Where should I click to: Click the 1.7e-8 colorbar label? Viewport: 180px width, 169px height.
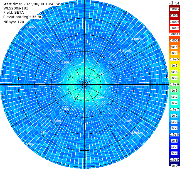tap(174, 134)
